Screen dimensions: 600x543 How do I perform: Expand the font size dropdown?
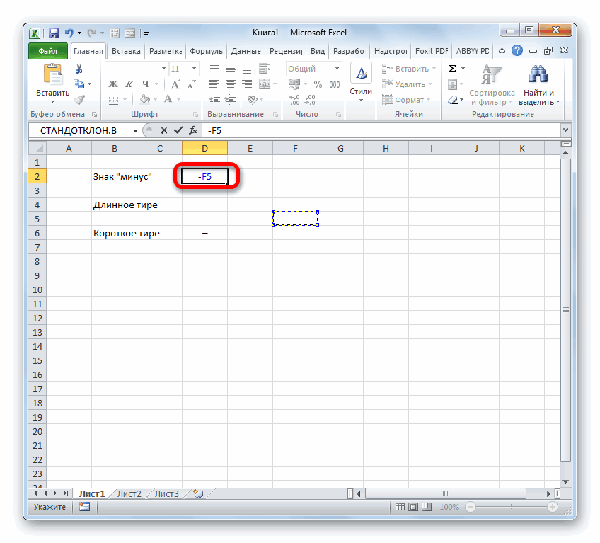[195, 69]
